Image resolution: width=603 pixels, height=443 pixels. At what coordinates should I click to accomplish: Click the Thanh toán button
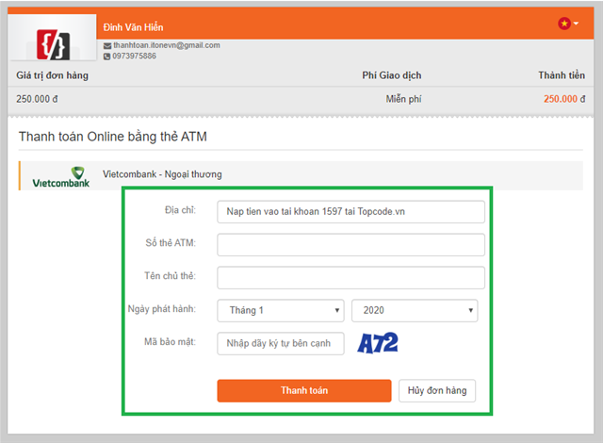tap(304, 391)
